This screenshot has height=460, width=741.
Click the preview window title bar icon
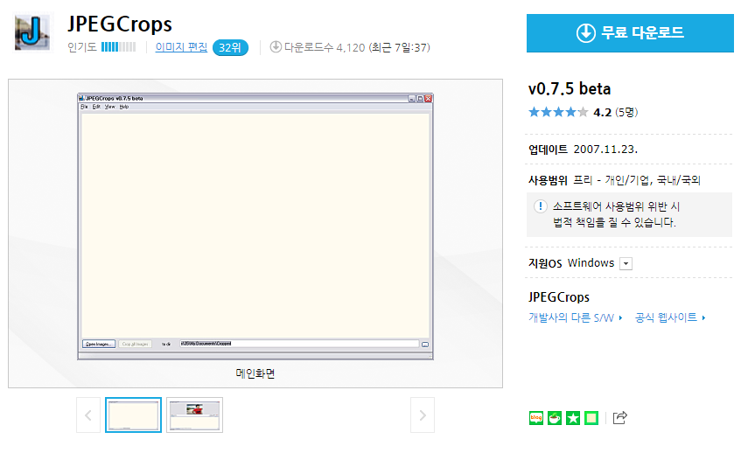(x=81, y=98)
